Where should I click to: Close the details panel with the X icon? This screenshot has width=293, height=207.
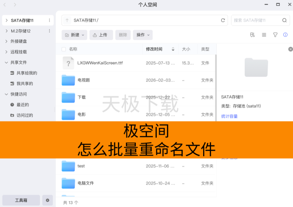coord(291,49)
